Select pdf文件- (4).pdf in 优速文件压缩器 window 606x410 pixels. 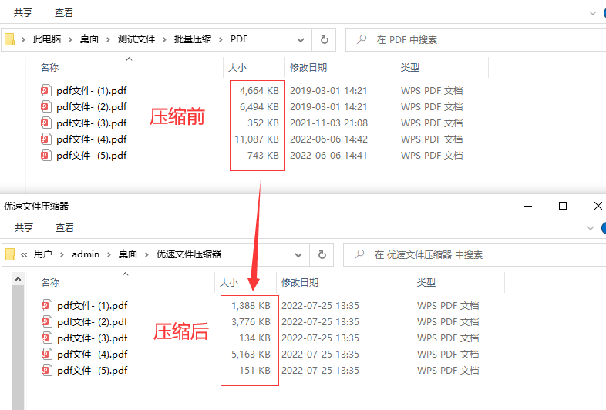pyautogui.click(x=93, y=355)
